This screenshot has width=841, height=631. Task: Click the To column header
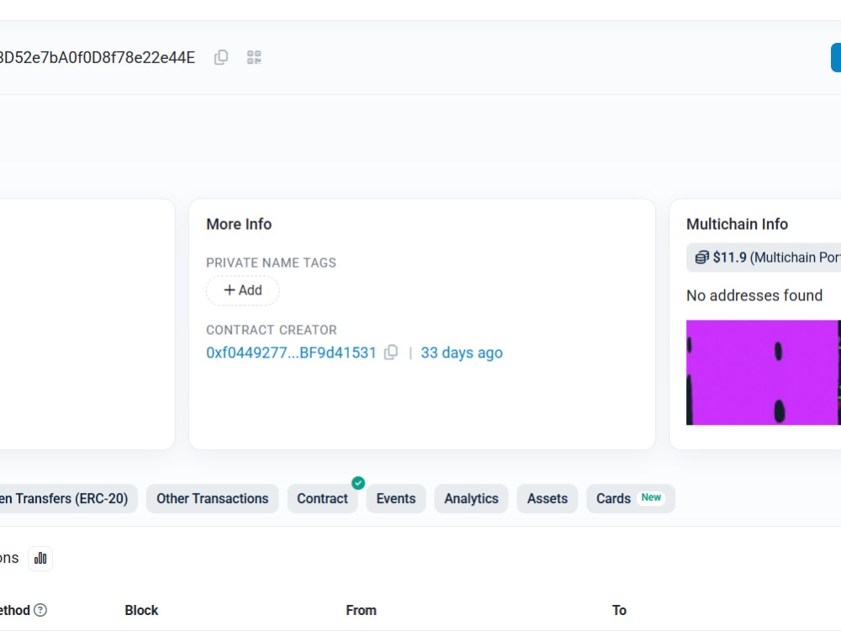click(620, 611)
